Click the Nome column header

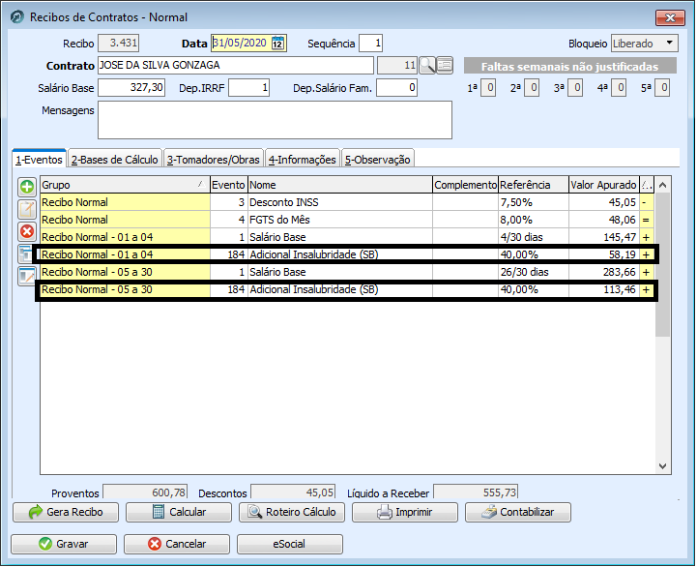click(x=340, y=185)
